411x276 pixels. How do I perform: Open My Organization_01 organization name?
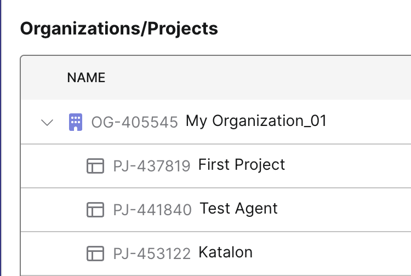pos(256,121)
